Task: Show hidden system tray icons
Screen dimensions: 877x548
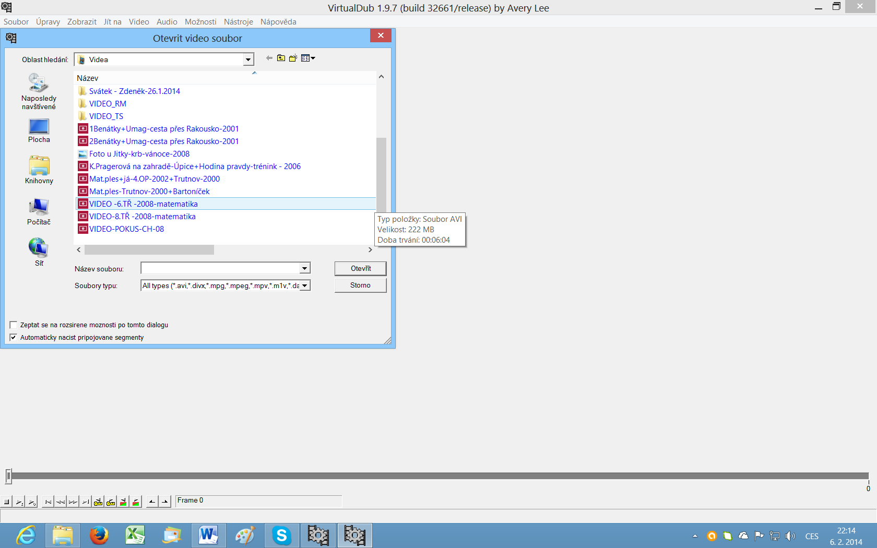Action: 695,536
